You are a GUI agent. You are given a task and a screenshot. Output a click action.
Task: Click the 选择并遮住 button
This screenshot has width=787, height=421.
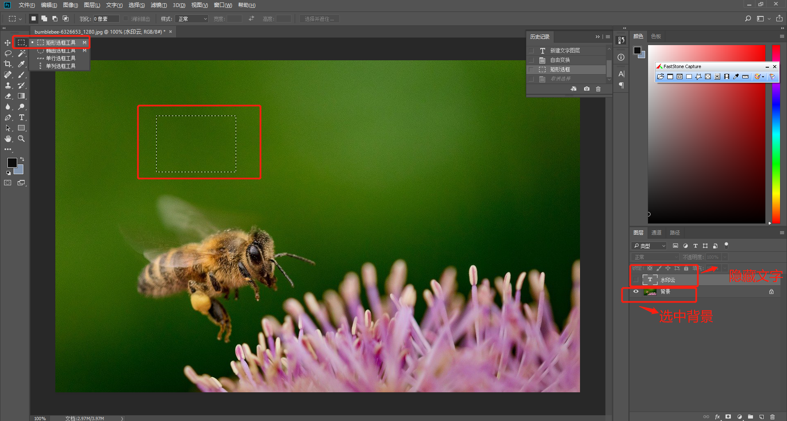tap(319, 19)
